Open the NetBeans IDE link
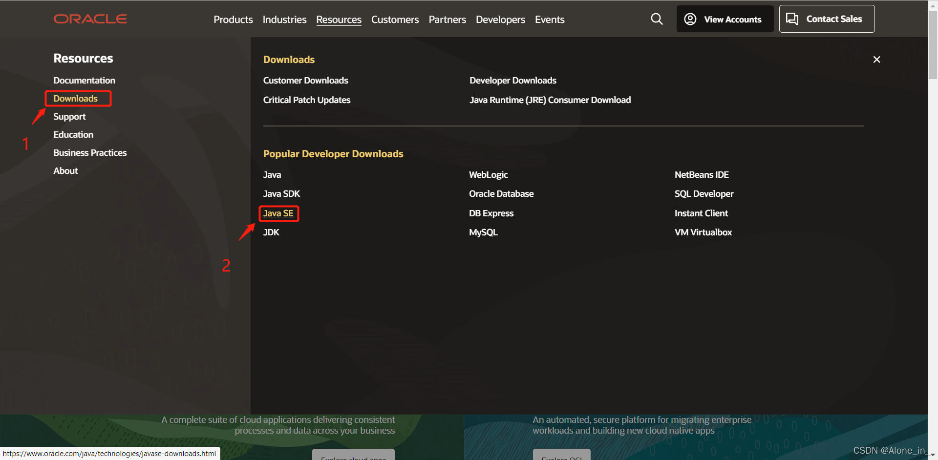 click(x=702, y=174)
